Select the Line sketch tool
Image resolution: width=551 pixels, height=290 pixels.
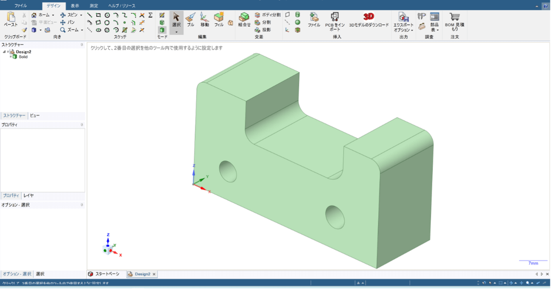click(x=90, y=15)
